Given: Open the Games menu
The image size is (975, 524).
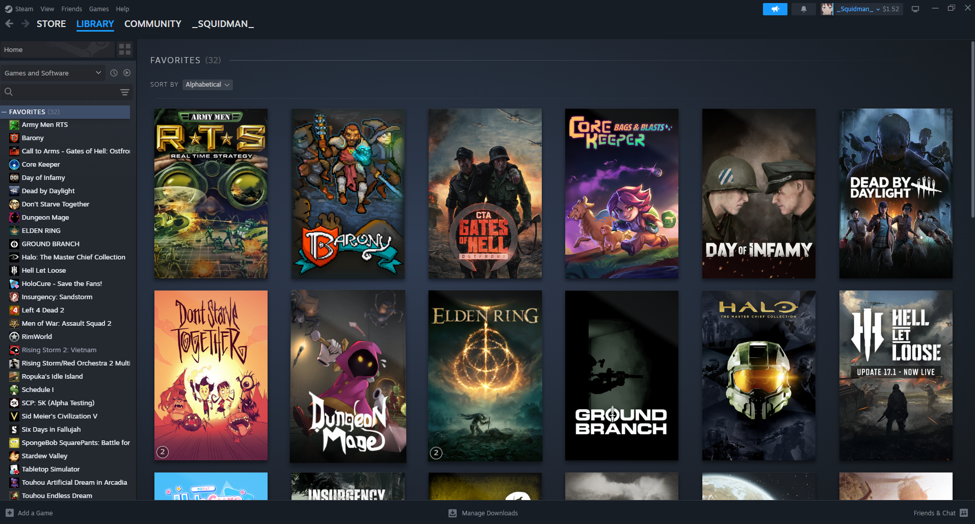Looking at the screenshot, I should 99,9.
